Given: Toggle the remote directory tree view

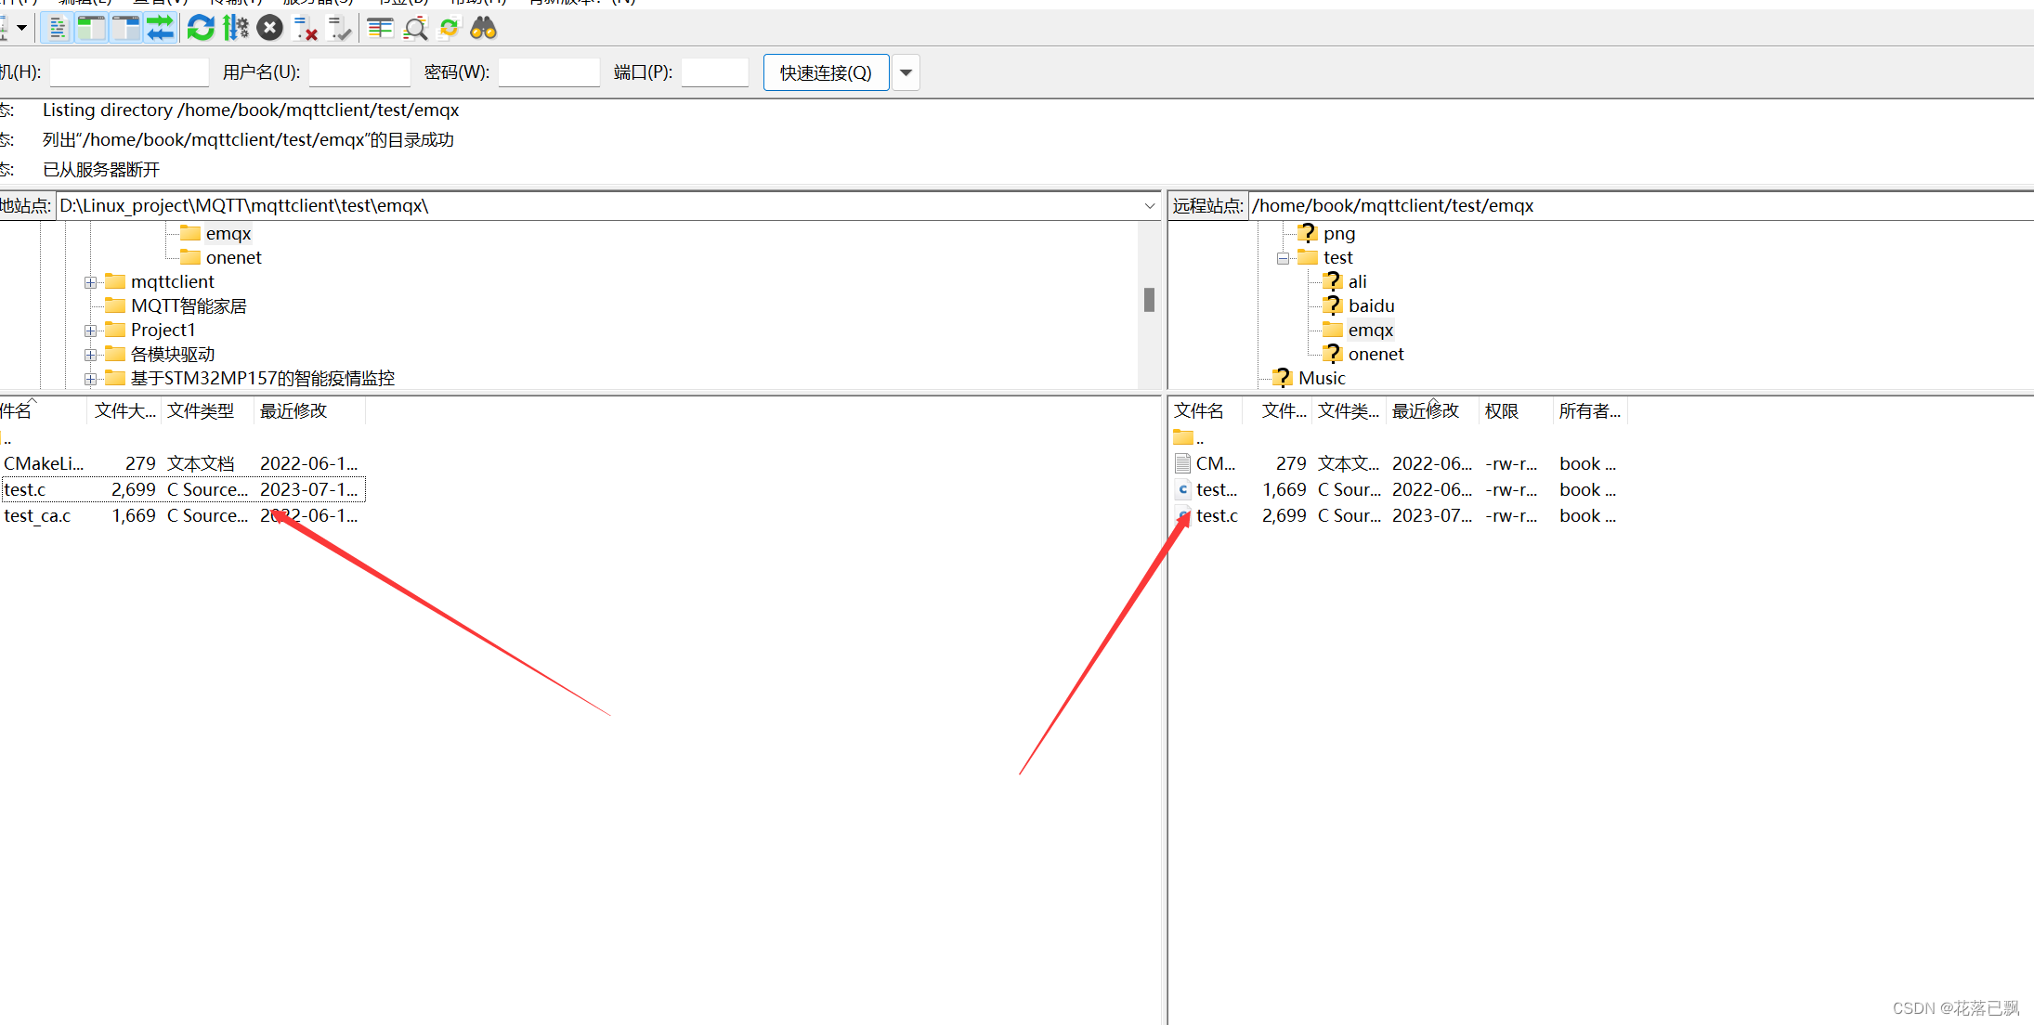Looking at the screenshot, I should coord(125,29).
